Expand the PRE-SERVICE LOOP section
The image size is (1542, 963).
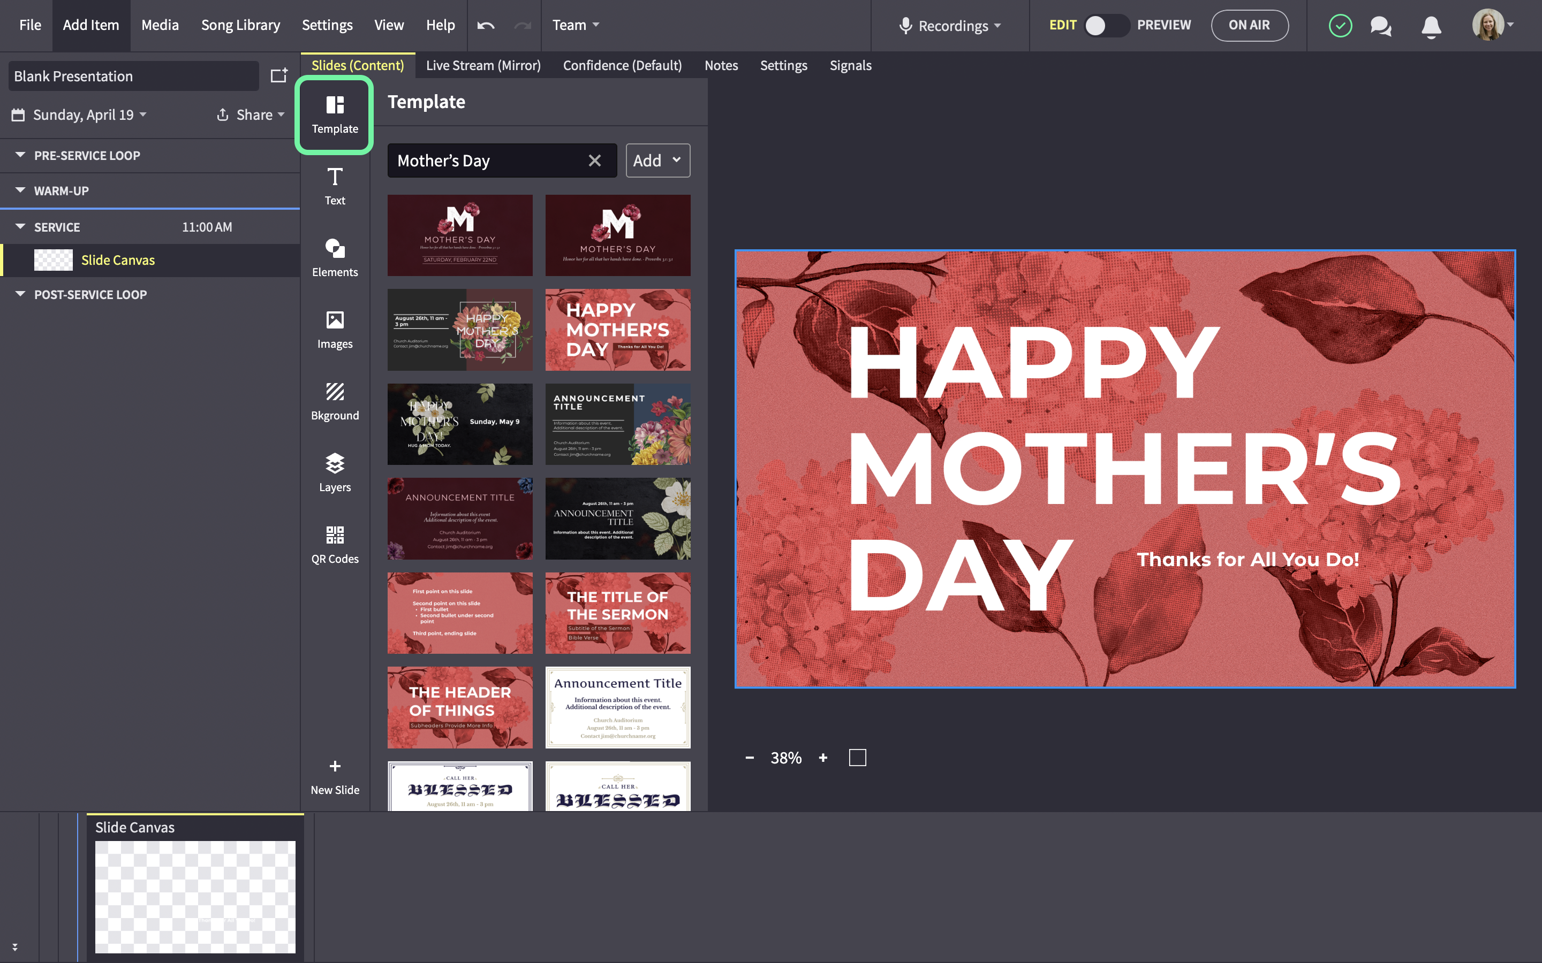tap(20, 155)
